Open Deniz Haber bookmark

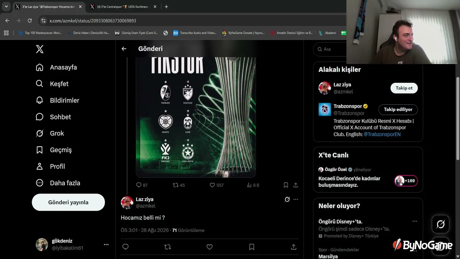point(88,33)
